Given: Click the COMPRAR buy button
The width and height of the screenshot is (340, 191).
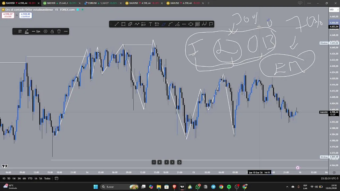Looking at the screenshot, I should [25, 15].
